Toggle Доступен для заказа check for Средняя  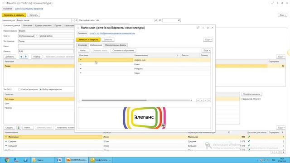coord(249,141)
